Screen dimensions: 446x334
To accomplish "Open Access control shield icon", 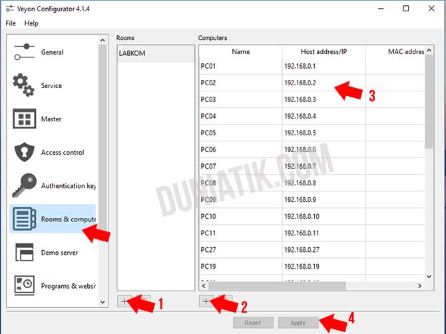I will [25, 152].
